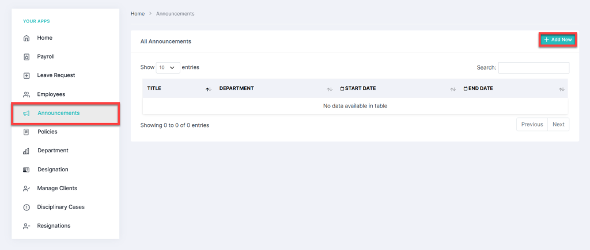Click the Payroll icon in sidebar
This screenshot has height=250, width=590.
pos(27,57)
